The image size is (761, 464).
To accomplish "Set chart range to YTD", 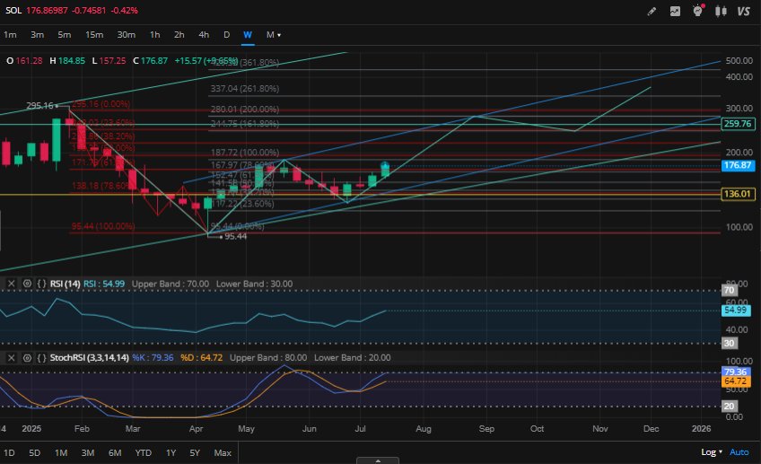I will tap(144, 453).
